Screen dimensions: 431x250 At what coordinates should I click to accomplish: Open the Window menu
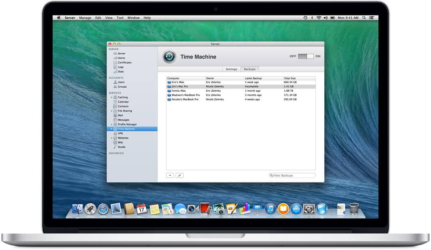click(133, 18)
